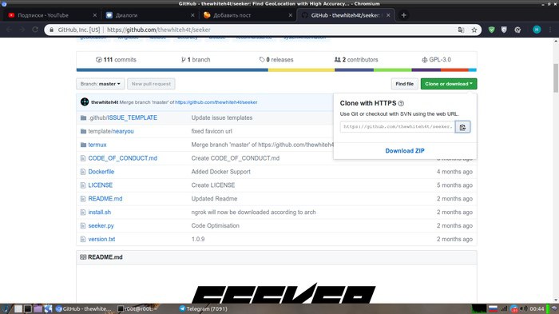Close the YouTube subscriptions tab
The image size is (559, 314).
pos(94,15)
